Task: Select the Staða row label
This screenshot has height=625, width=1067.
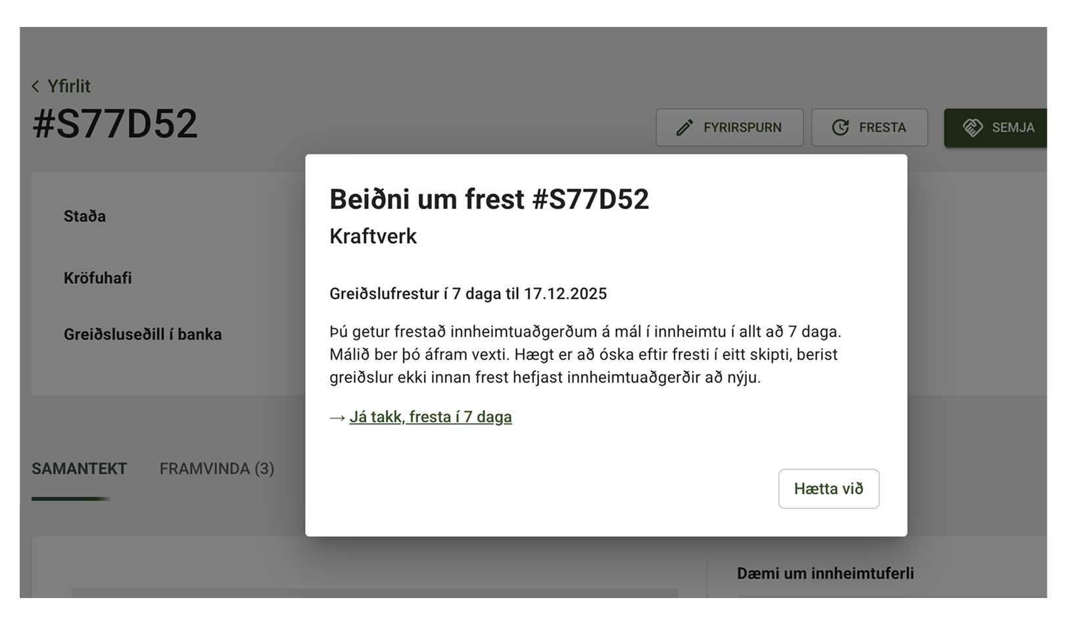Action: [x=85, y=216]
